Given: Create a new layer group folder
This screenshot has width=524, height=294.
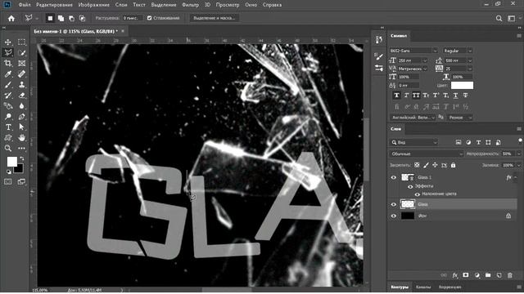Looking at the screenshot, I should click(488, 275).
